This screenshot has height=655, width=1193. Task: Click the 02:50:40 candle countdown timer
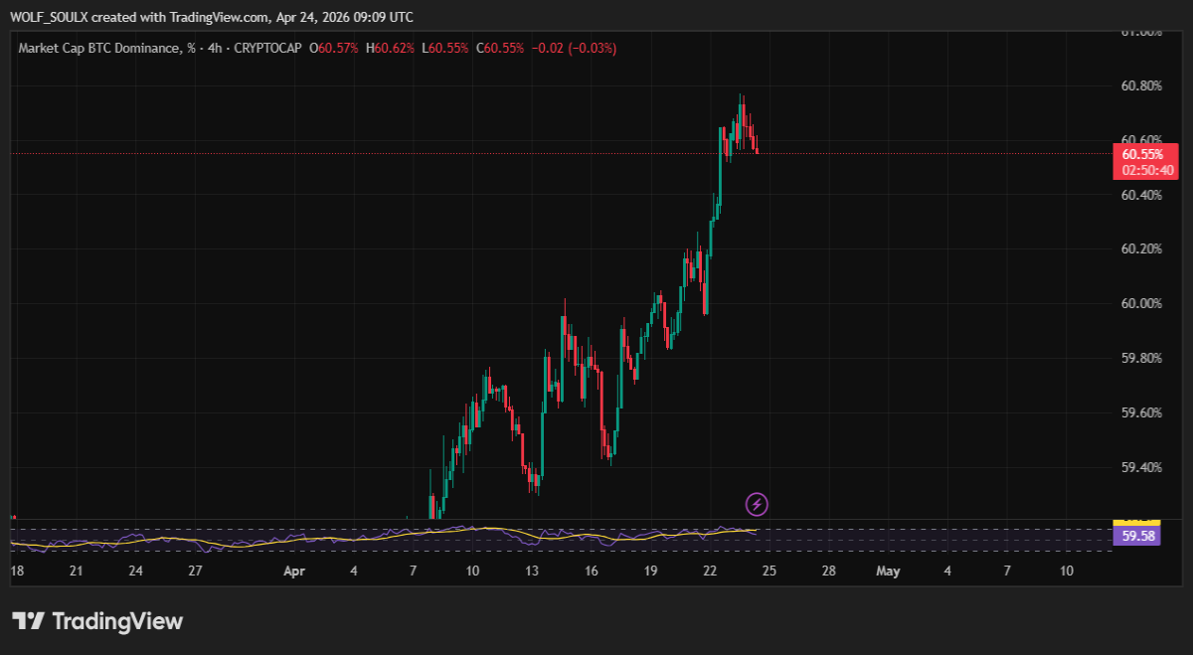point(1148,170)
